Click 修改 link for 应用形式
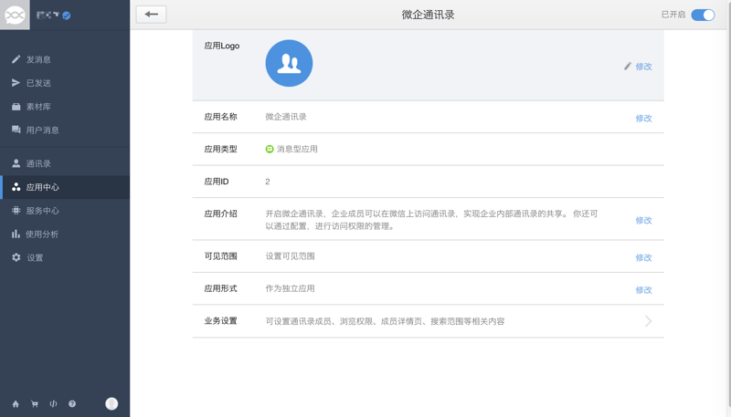This screenshot has width=731, height=417. tap(643, 290)
